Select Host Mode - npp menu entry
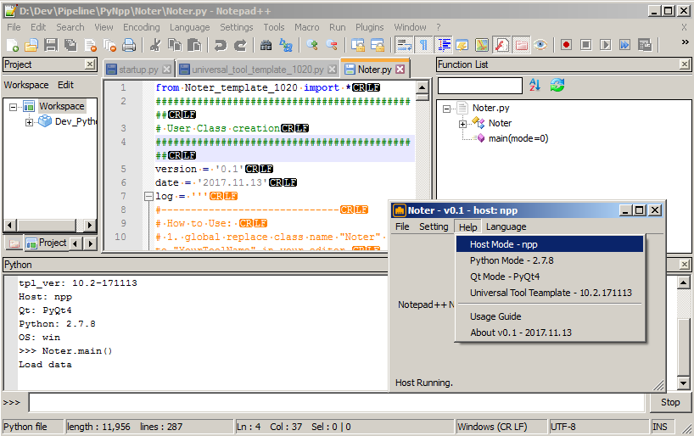The width and height of the screenshot is (694, 436). point(550,244)
